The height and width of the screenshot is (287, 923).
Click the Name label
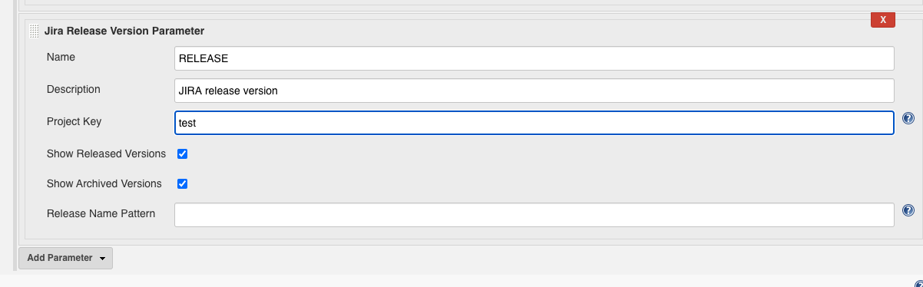tap(61, 57)
